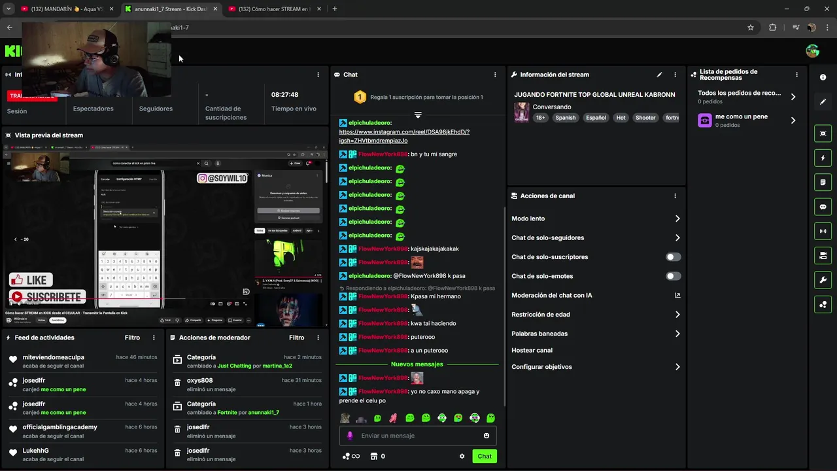Screen dimensions: 837x471
Task: Go back with browser back arrow
Action: (9, 27)
